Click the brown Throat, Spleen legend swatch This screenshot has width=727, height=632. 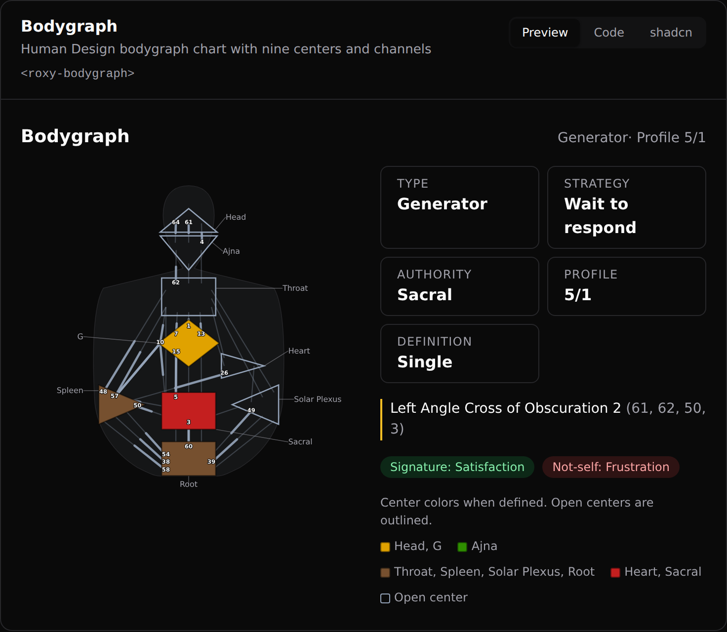click(x=385, y=573)
